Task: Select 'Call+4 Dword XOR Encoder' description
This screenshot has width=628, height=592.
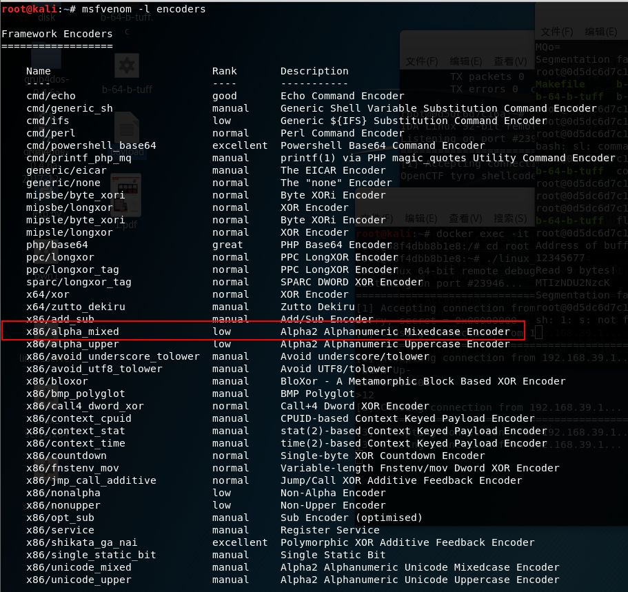Action: (x=355, y=406)
